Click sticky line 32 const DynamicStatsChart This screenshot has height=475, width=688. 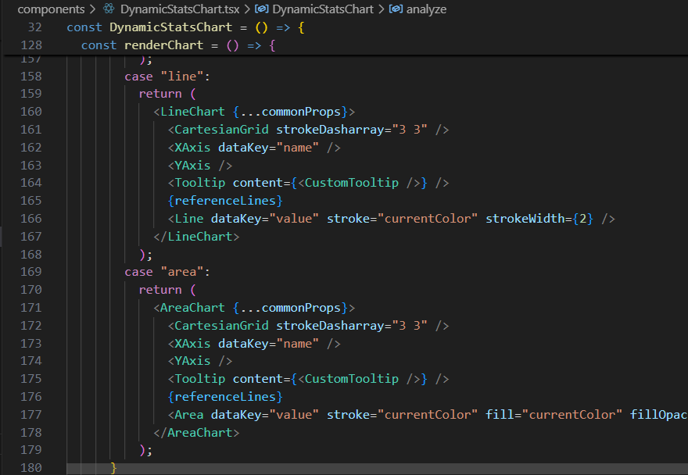(x=186, y=27)
